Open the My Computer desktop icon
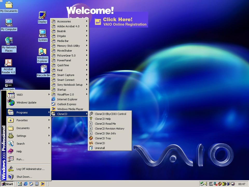This screenshot has height=187, width=249. [x=9, y=25]
